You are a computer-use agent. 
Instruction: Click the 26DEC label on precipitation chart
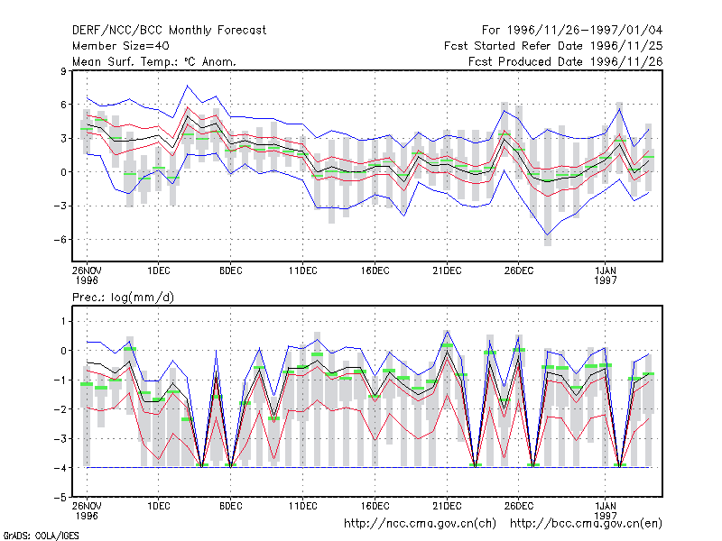(518, 506)
